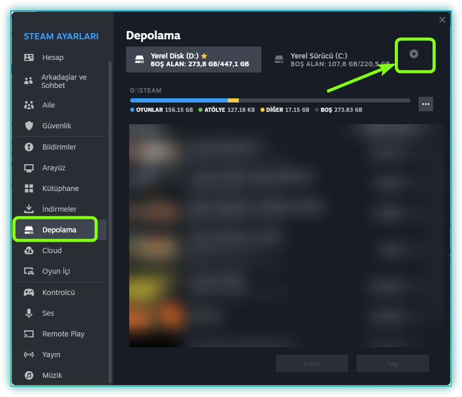Click the İndirmeler download icon
The height and width of the screenshot is (397, 462).
29,209
